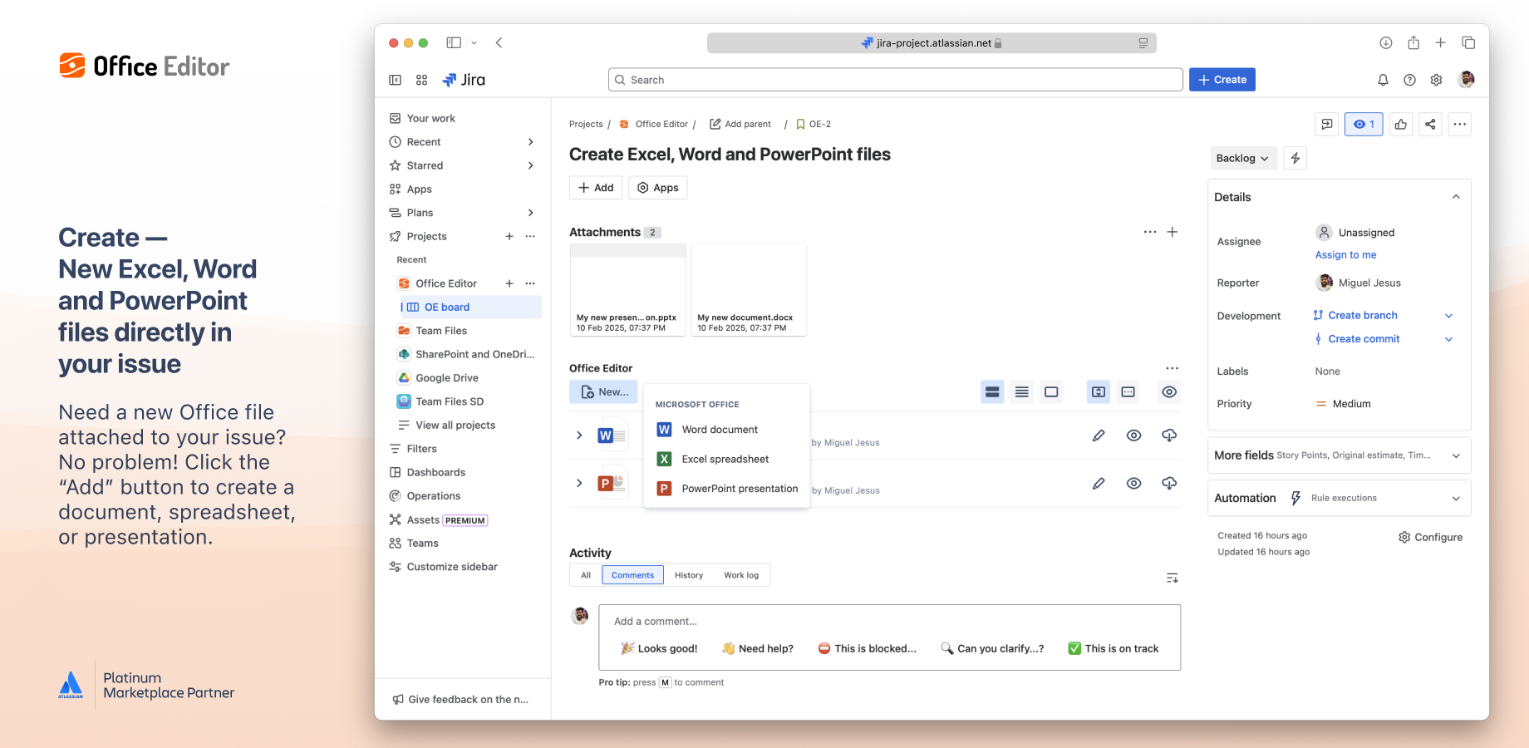
Task: Open issue actions three-dot menu
Action: click(x=1460, y=124)
